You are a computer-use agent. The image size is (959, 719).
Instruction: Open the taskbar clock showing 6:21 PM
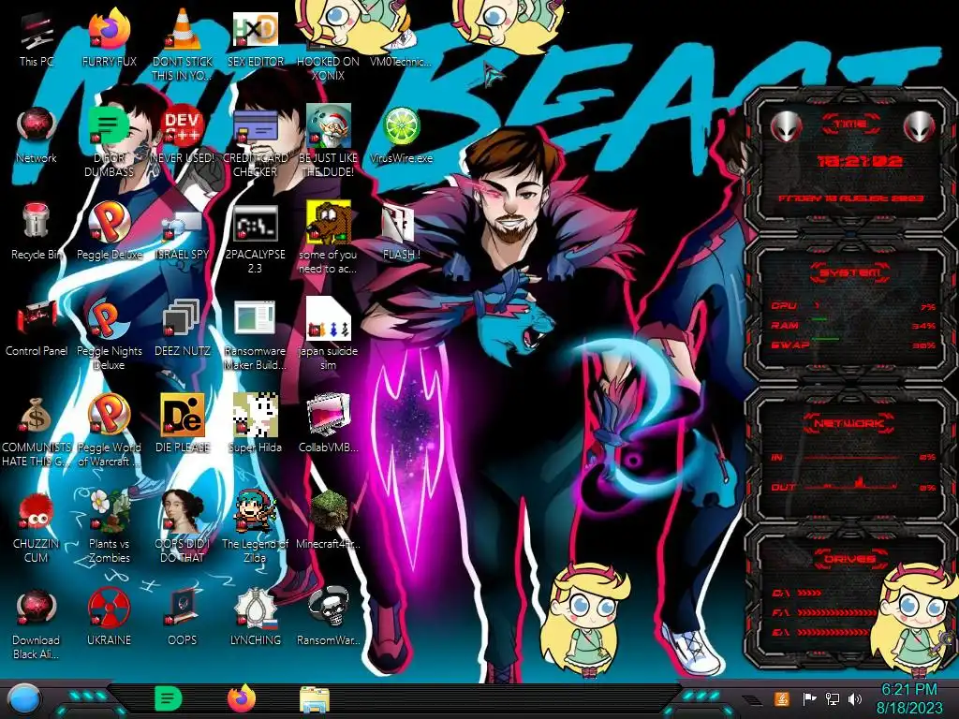(x=909, y=698)
